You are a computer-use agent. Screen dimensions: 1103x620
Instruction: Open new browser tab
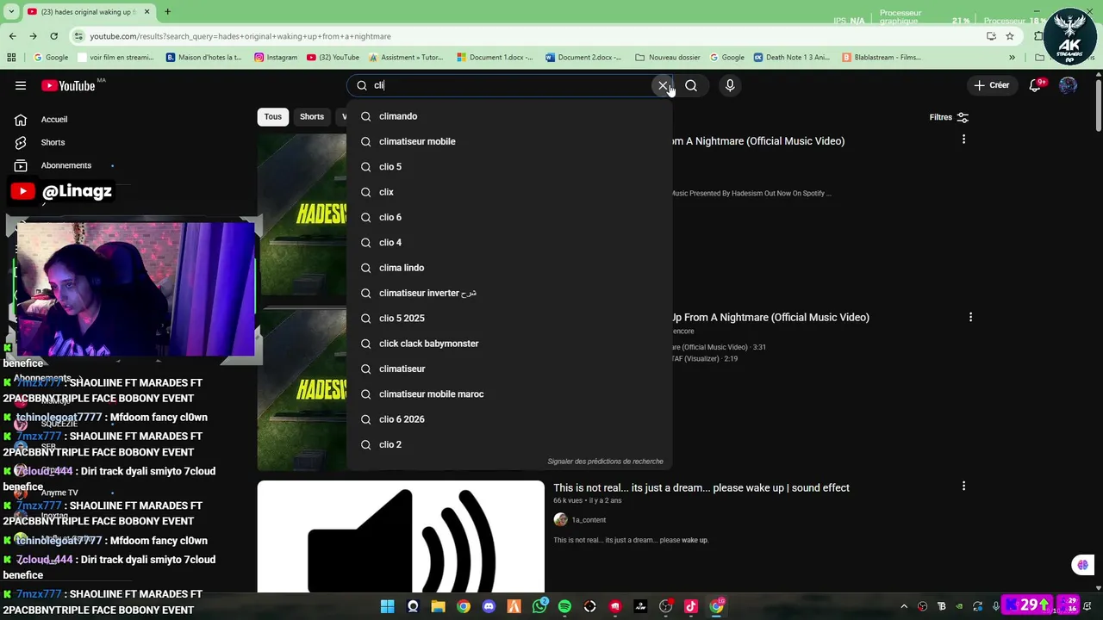click(167, 12)
